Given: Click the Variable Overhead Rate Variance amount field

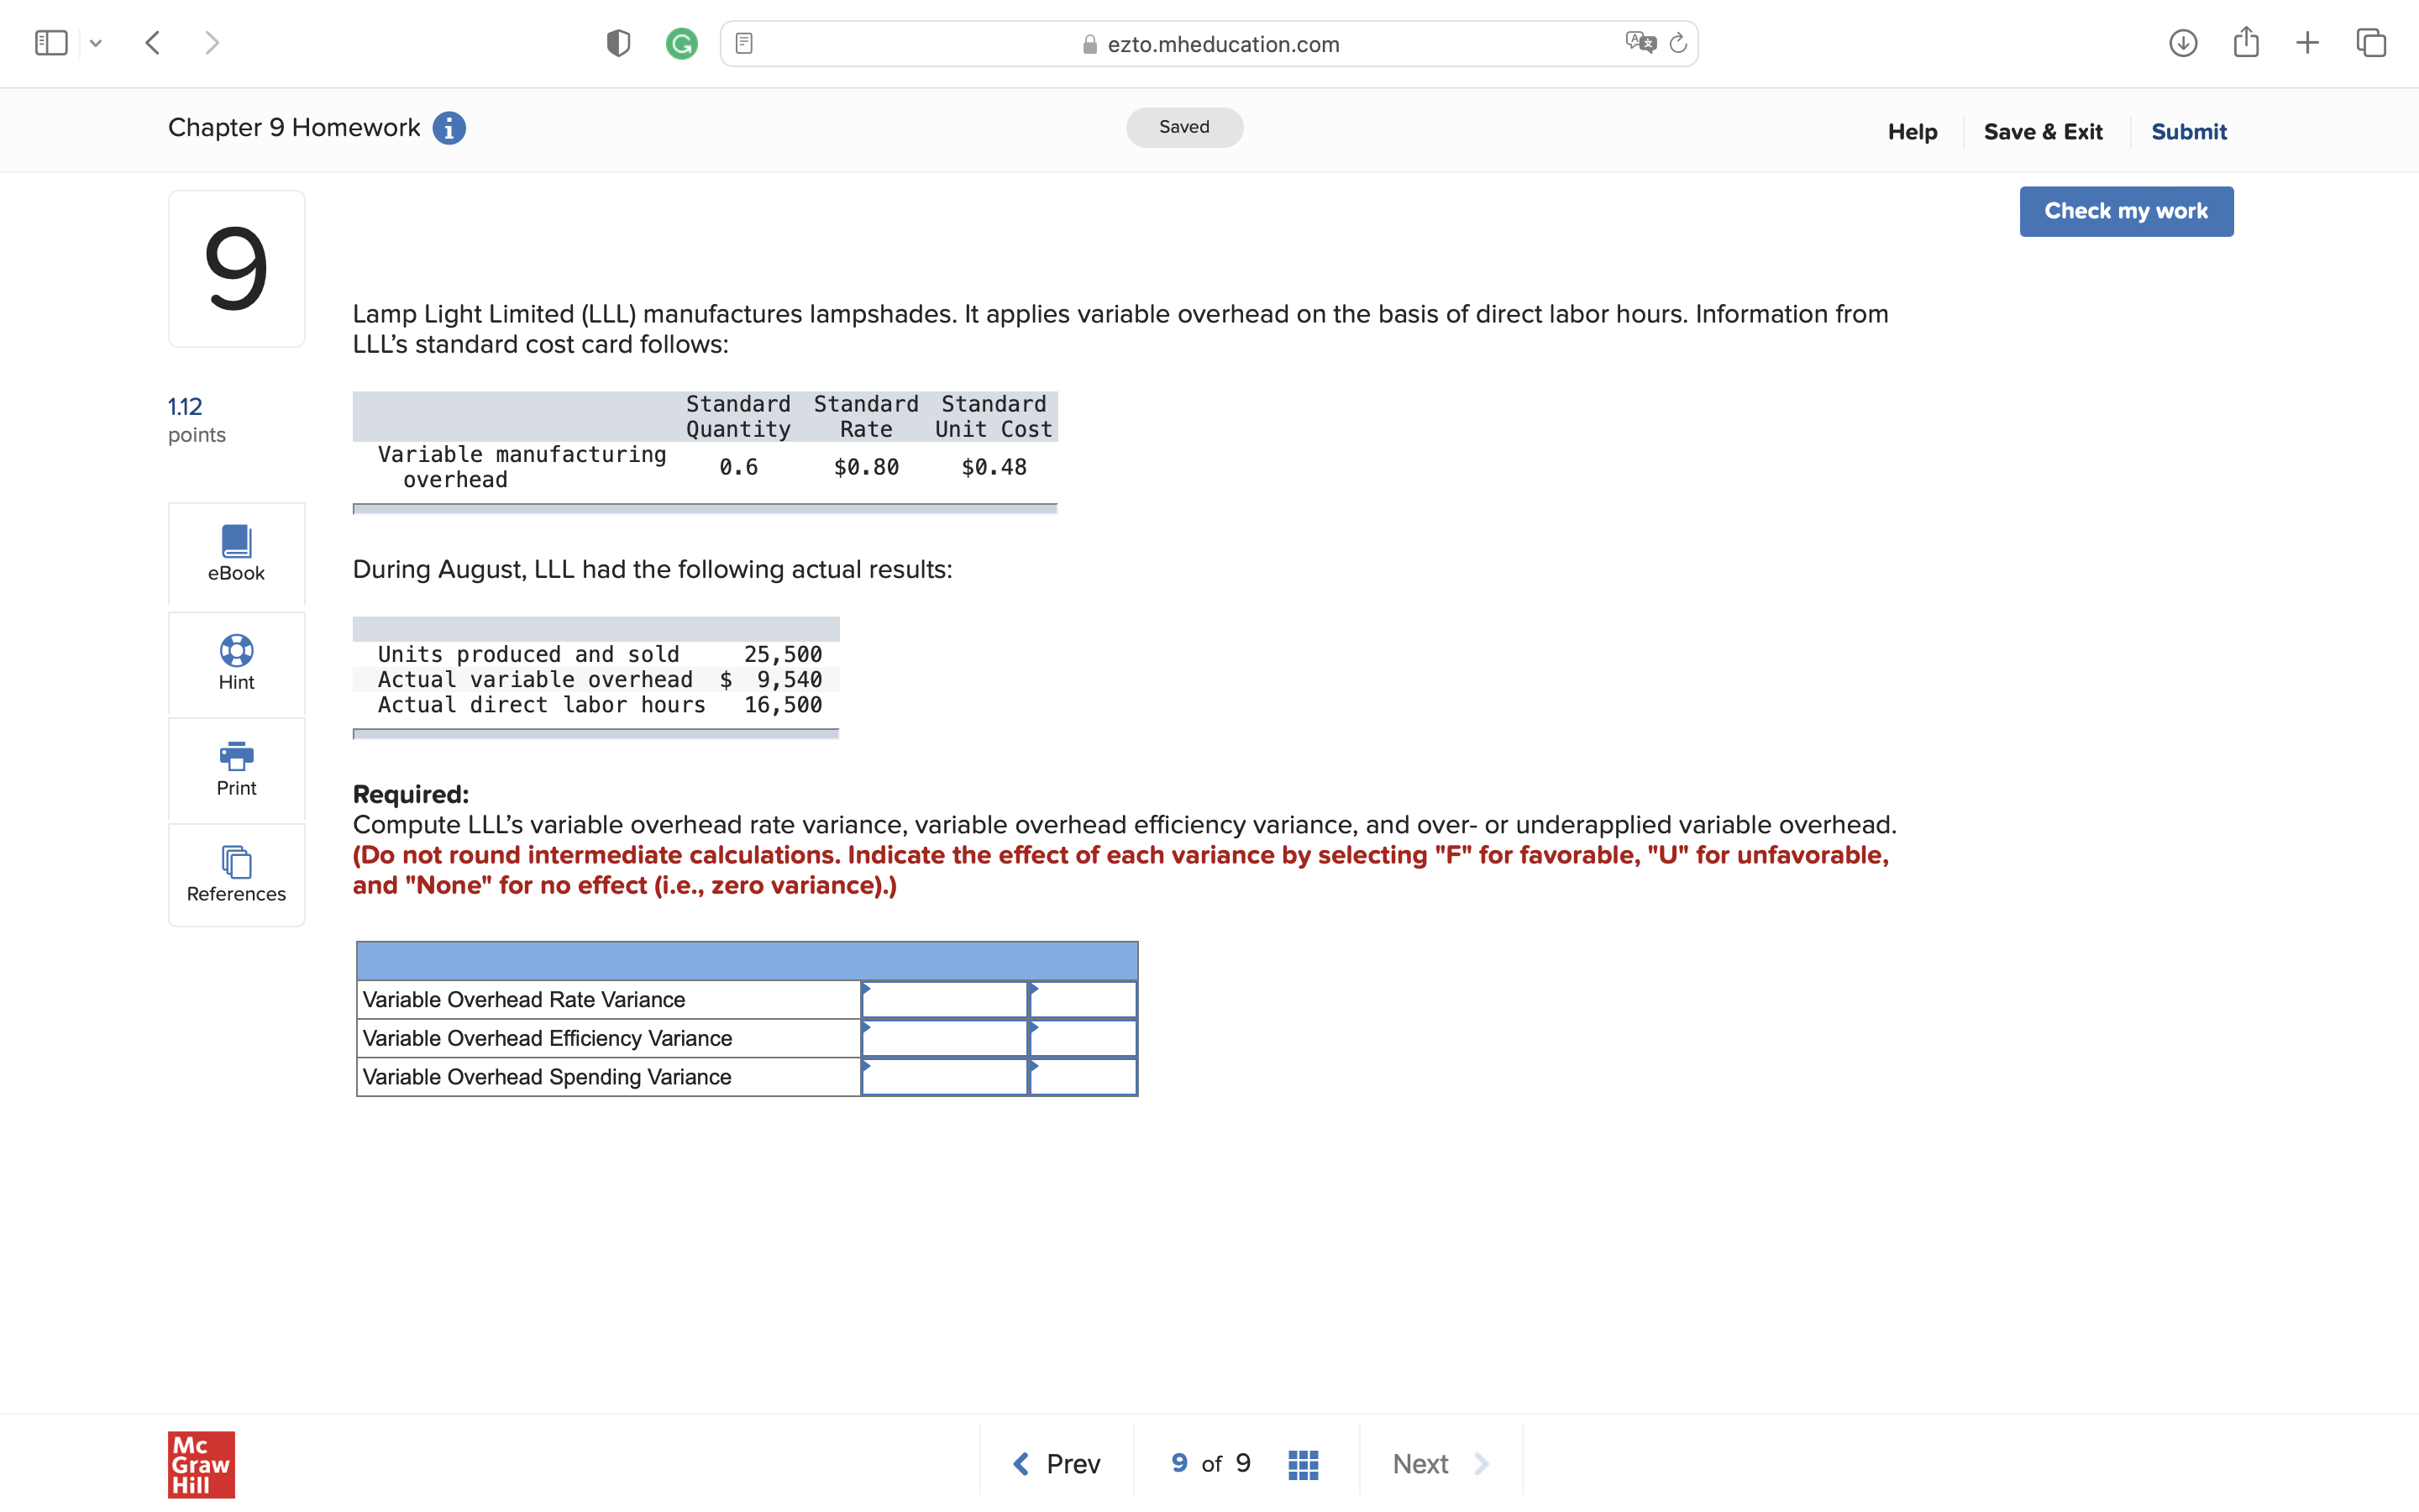Looking at the screenshot, I should 945,999.
